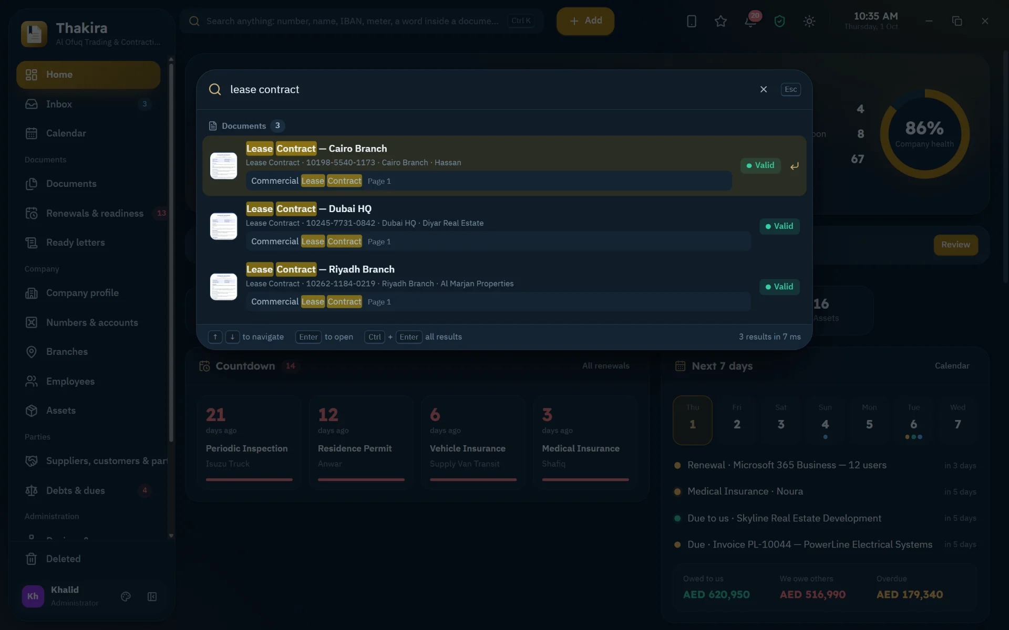Toggle the light/dark theme sun icon
The width and height of the screenshot is (1009, 630).
(809, 21)
